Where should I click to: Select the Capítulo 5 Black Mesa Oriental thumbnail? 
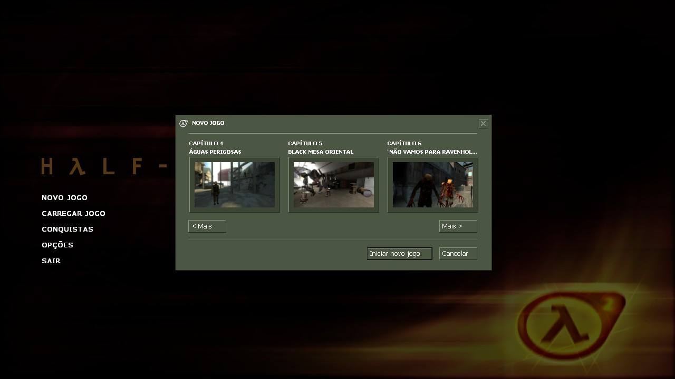334,185
